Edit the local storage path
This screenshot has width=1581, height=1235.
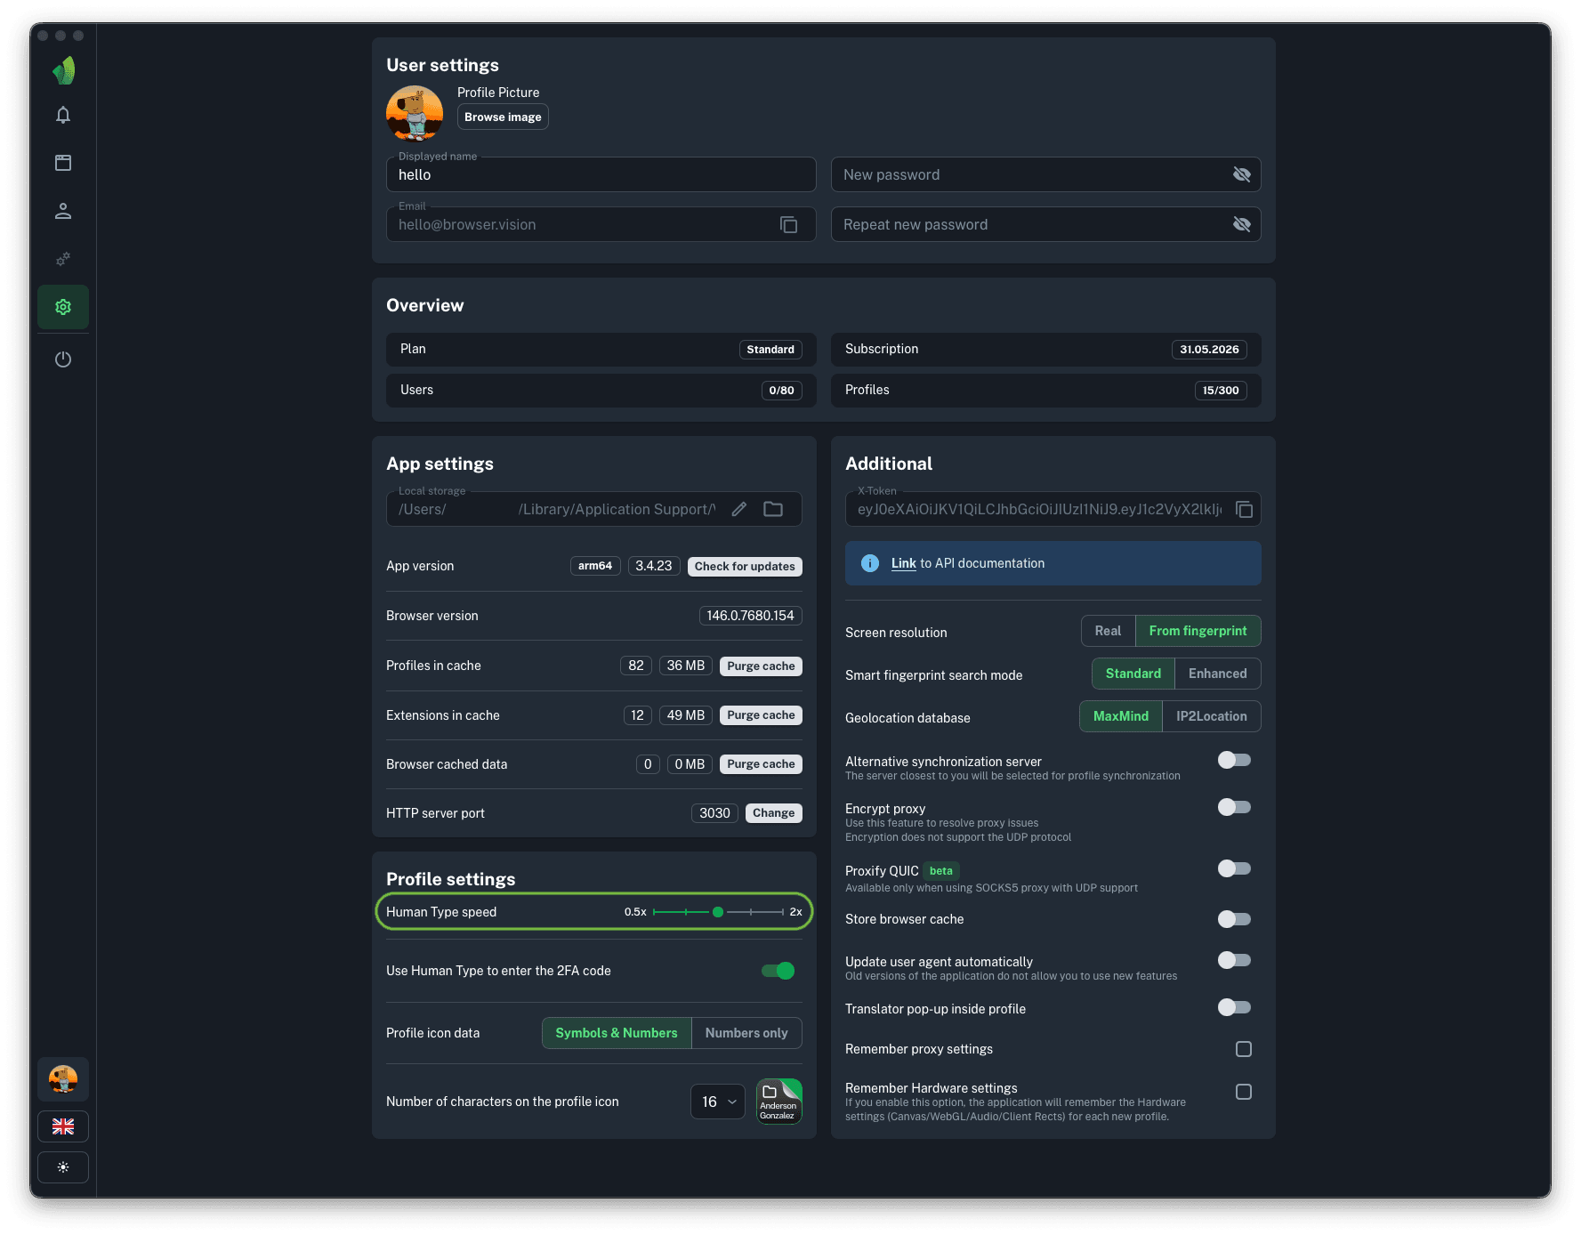(x=738, y=510)
